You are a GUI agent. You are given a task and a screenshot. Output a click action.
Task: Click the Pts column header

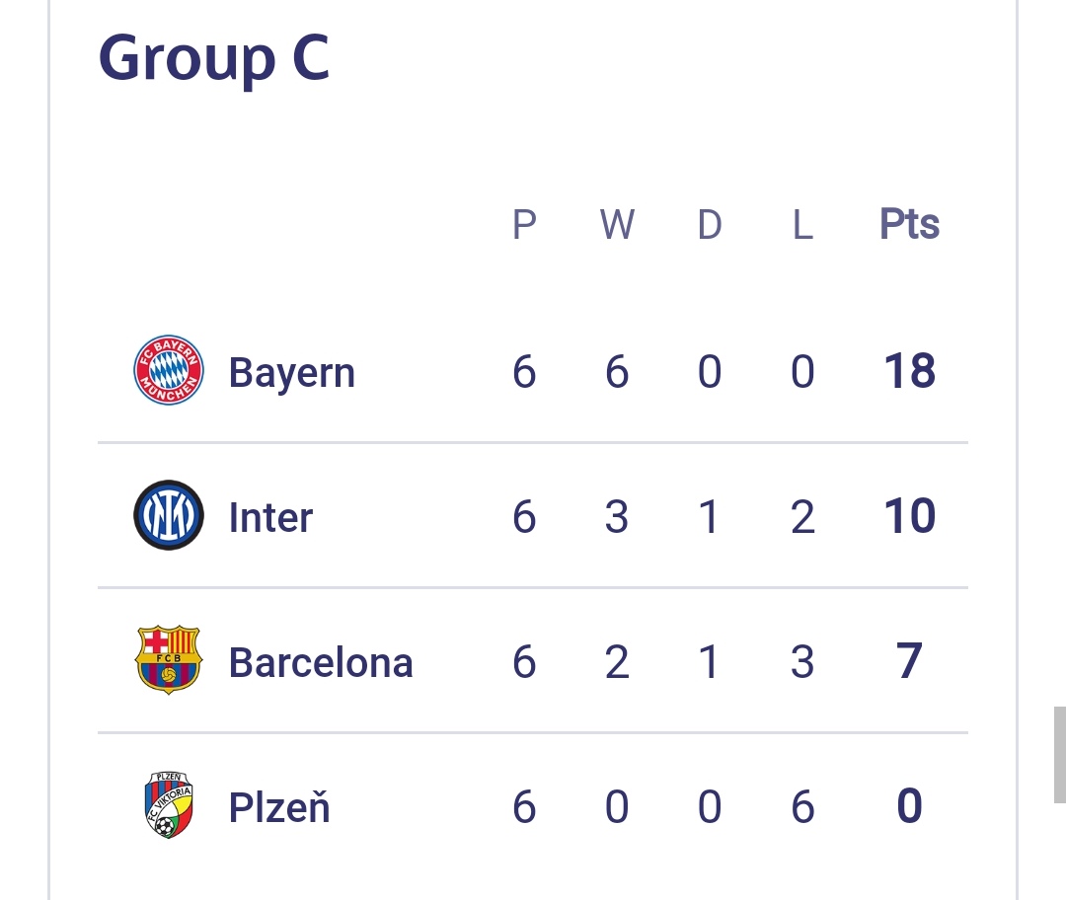pos(909,224)
